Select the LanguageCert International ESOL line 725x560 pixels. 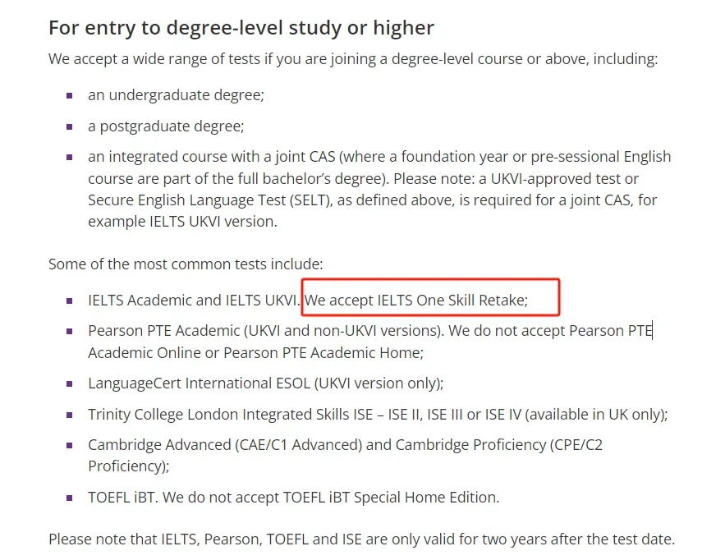(x=265, y=383)
